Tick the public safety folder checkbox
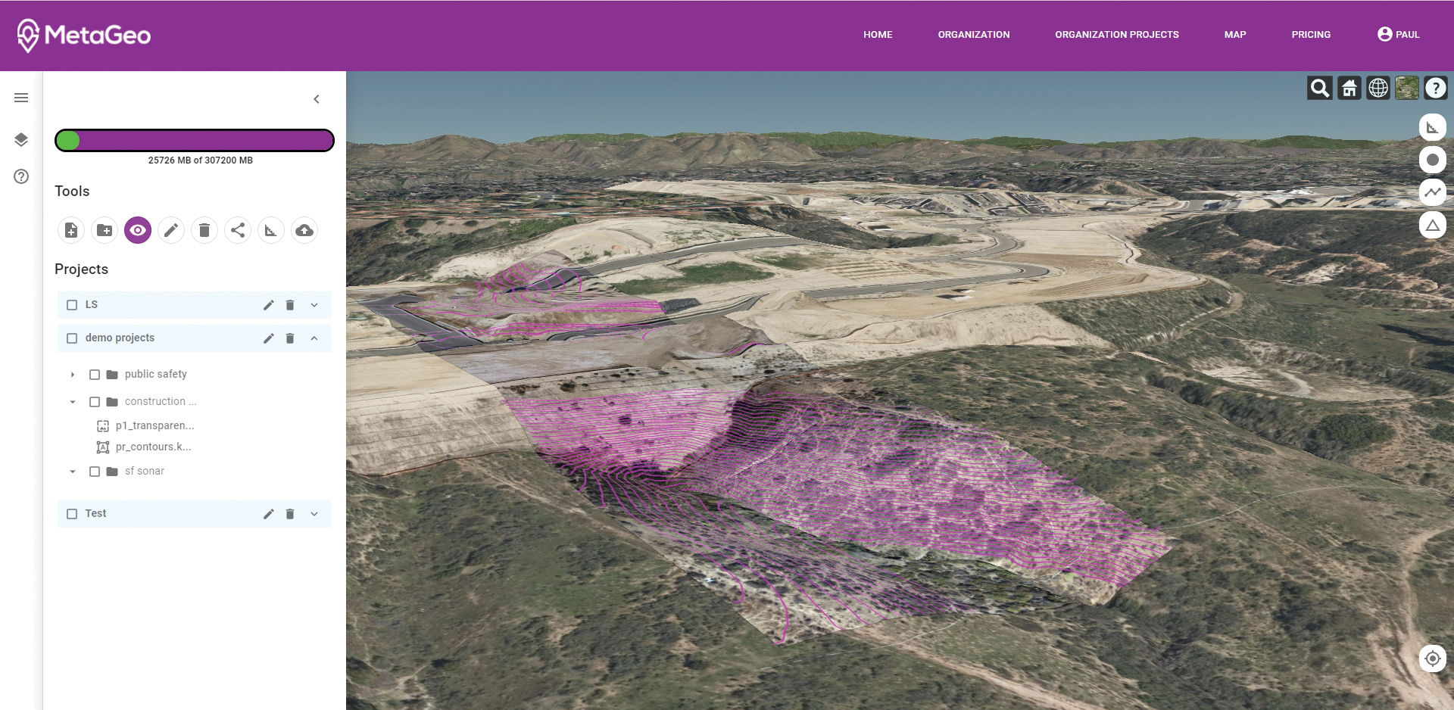 [x=95, y=375]
